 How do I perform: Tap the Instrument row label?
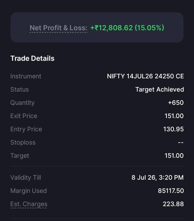26,76
